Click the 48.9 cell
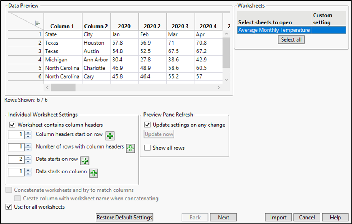The height and width of the screenshot is (224, 352). (x=152, y=68)
